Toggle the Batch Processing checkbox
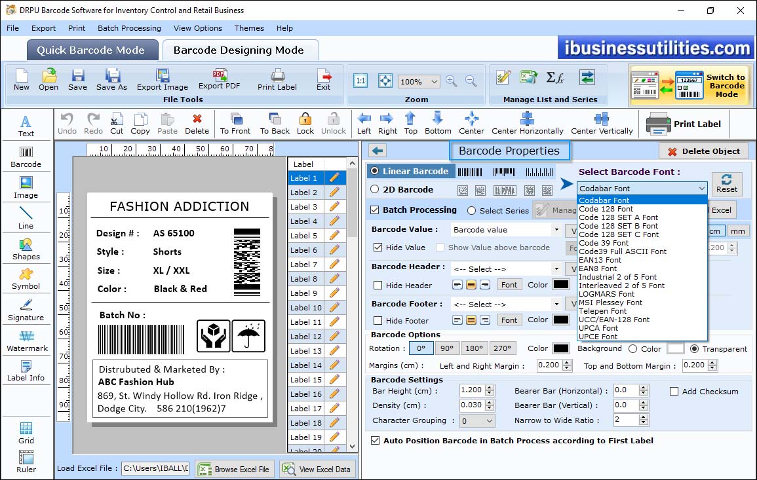757x480 pixels. [x=375, y=210]
